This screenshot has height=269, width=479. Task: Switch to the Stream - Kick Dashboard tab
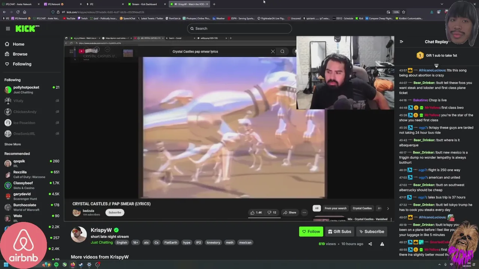(147, 4)
